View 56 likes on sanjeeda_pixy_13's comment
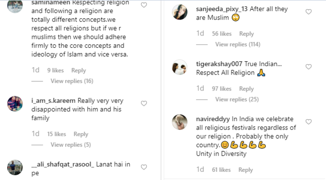This screenshot has width=326, height=180. pyautogui.click(x=221, y=34)
